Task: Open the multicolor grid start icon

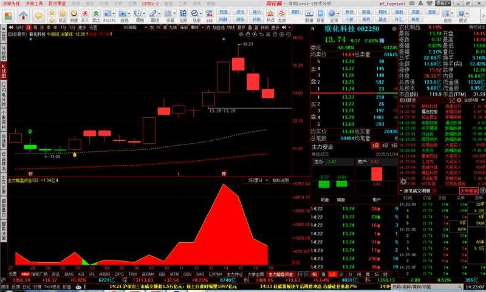Action: (9, 15)
